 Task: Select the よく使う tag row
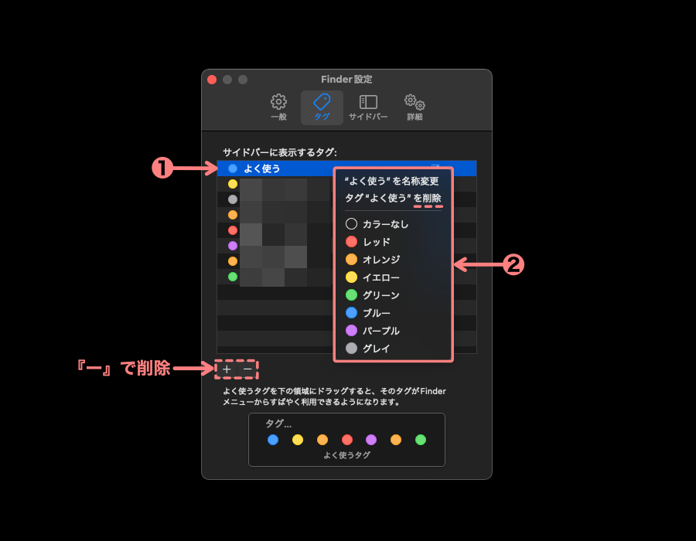[346, 168]
